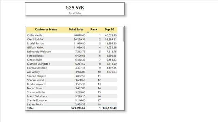Click Total Sales value 3,146.40
The image size is (218, 122).
80,100
